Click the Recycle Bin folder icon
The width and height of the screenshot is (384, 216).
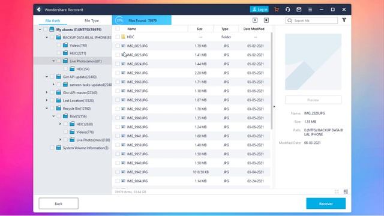pyautogui.click(x=59, y=108)
